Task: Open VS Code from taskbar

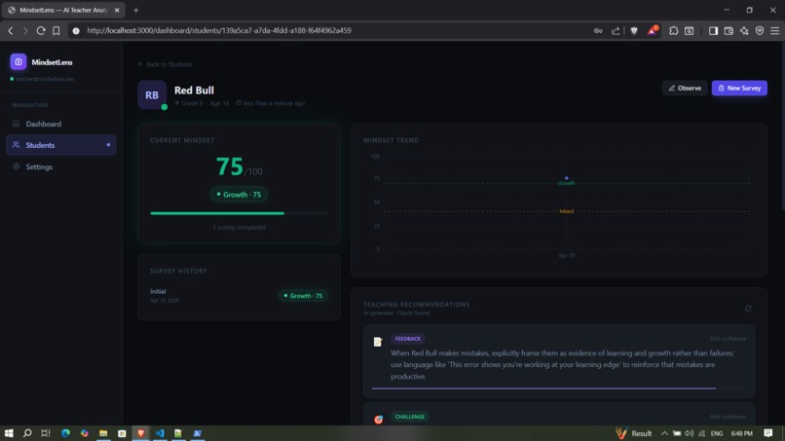Action: [x=160, y=433]
